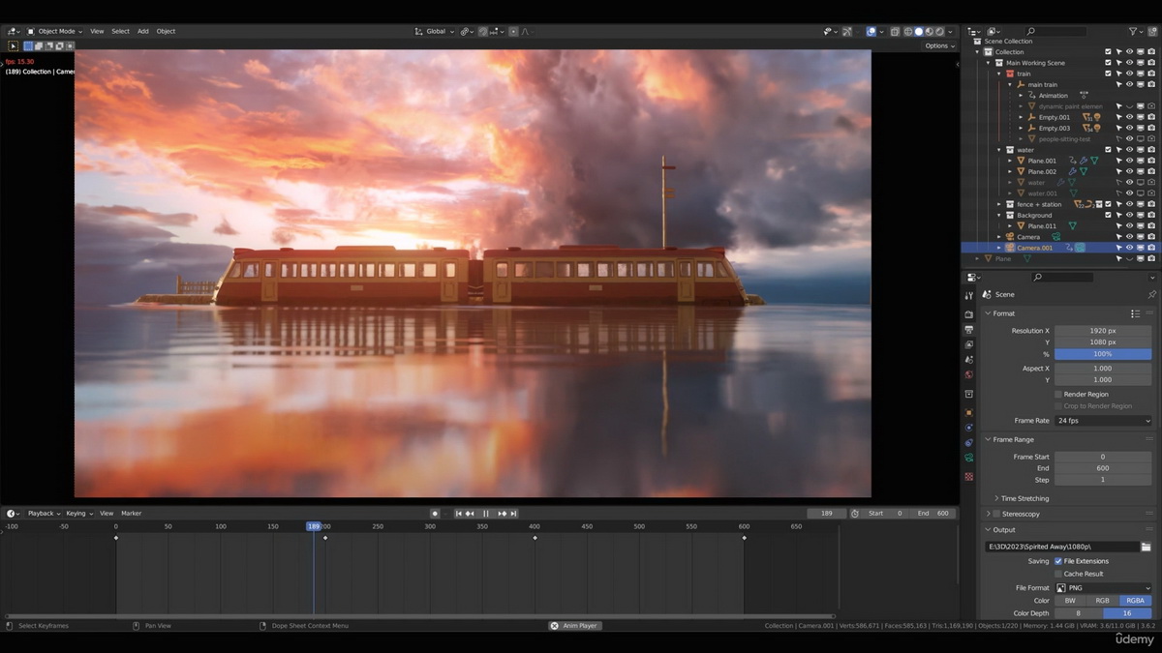Image resolution: width=1162 pixels, height=653 pixels.
Task: Select RGB color mode
Action: click(x=1103, y=601)
